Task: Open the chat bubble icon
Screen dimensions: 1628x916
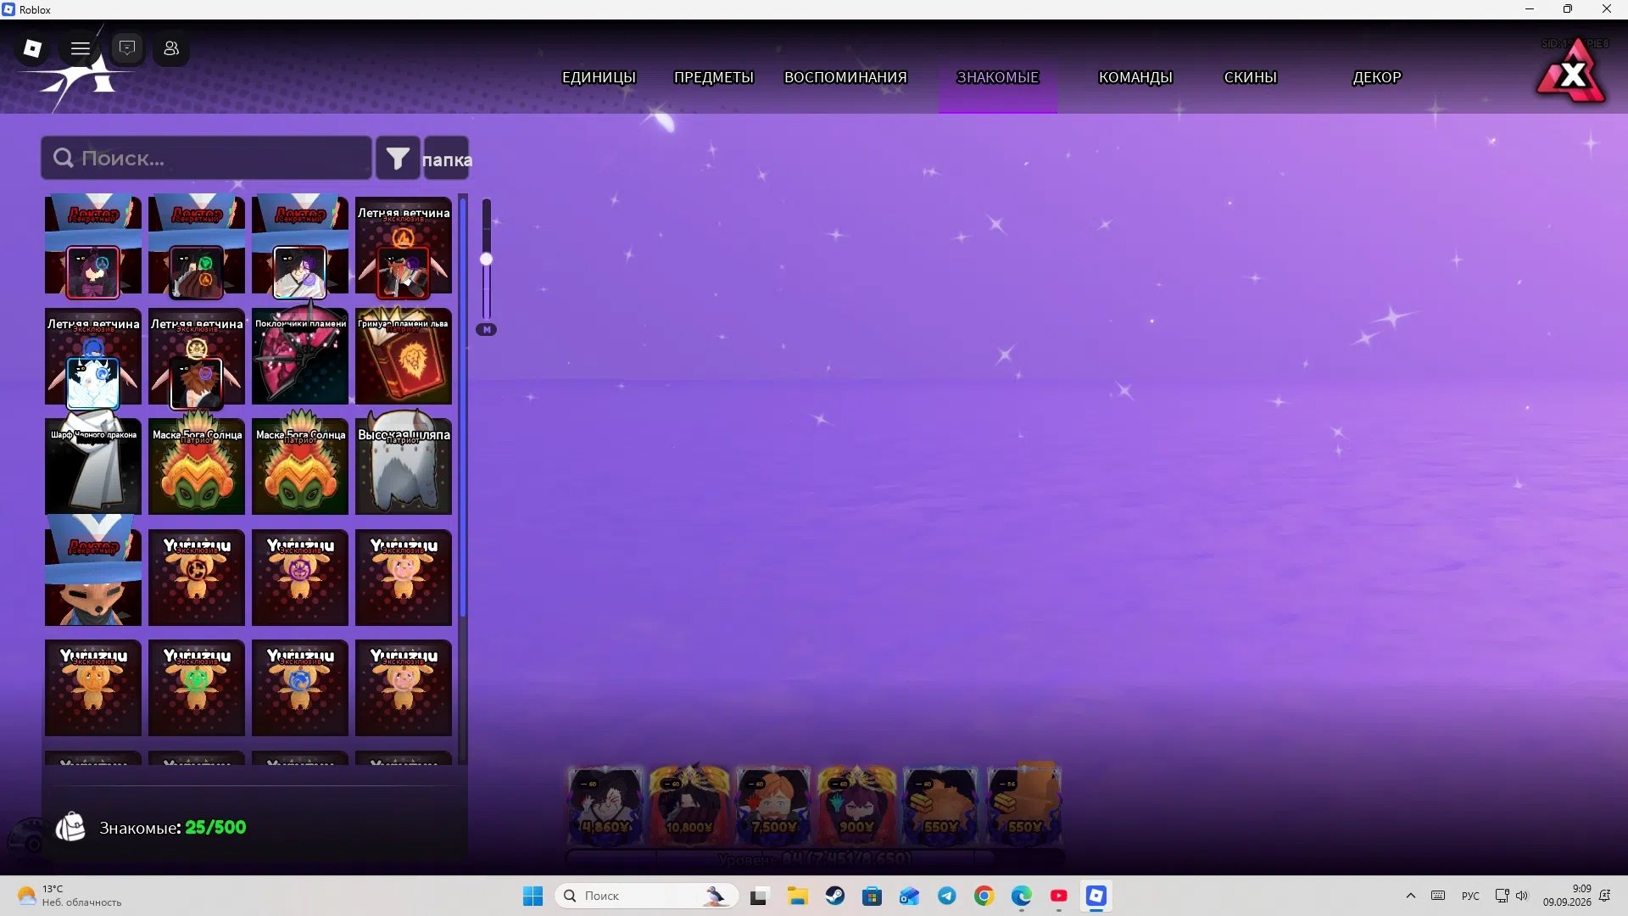Action: click(127, 48)
